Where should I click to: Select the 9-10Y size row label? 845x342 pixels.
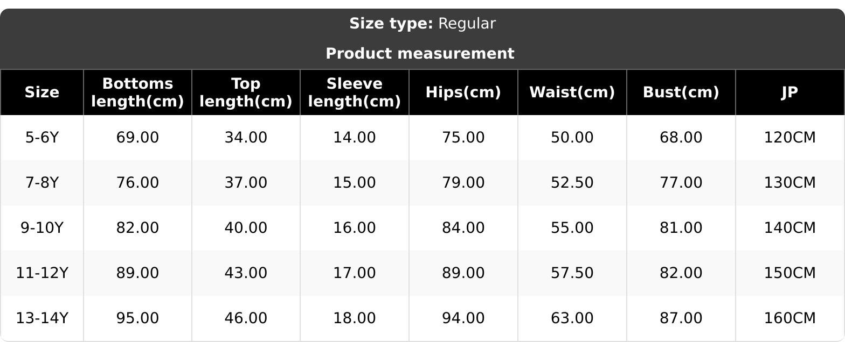point(42,228)
